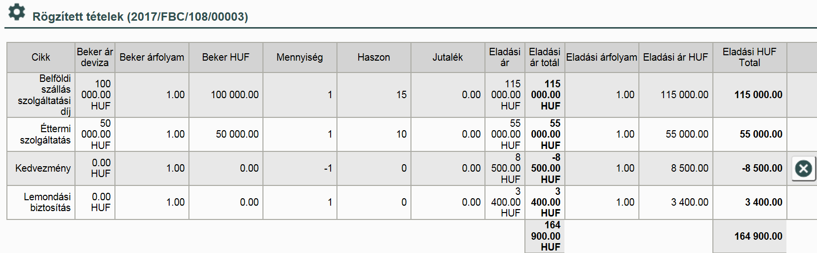Click the Beker árfolyam column header
The image size is (817, 253).
[x=151, y=58]
